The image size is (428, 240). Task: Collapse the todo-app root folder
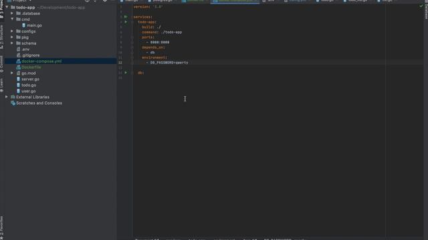(x=7, y=7)
